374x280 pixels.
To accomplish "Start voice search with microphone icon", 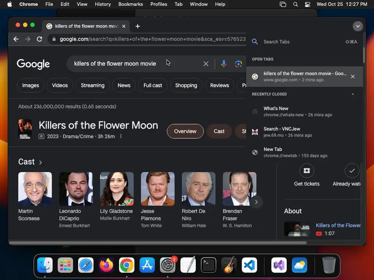I will [x=224, y=64].
